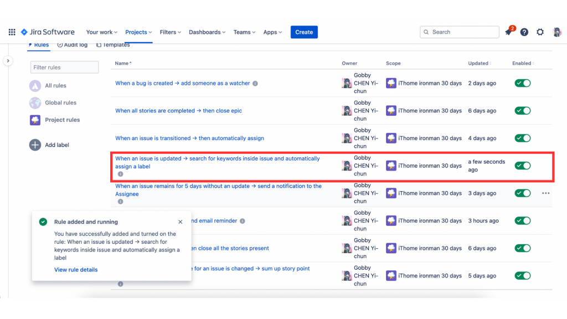Open the sum up story point rule
567x319 pixels.
pos(252,269)
